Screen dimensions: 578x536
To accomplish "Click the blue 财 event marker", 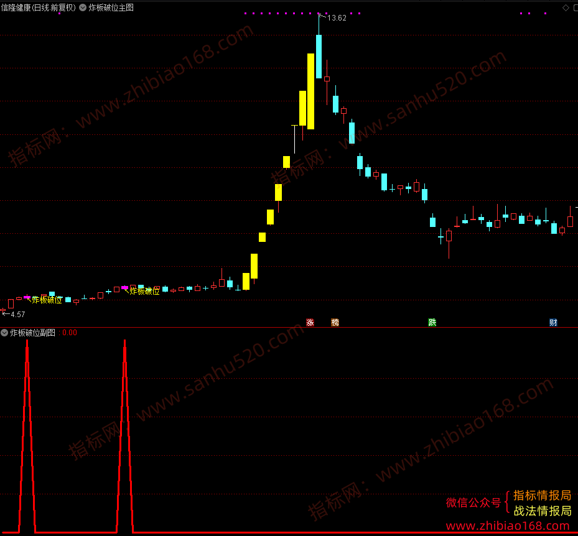I will (553, 322).
